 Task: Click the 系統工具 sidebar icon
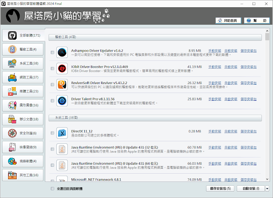tap(12, 64)
